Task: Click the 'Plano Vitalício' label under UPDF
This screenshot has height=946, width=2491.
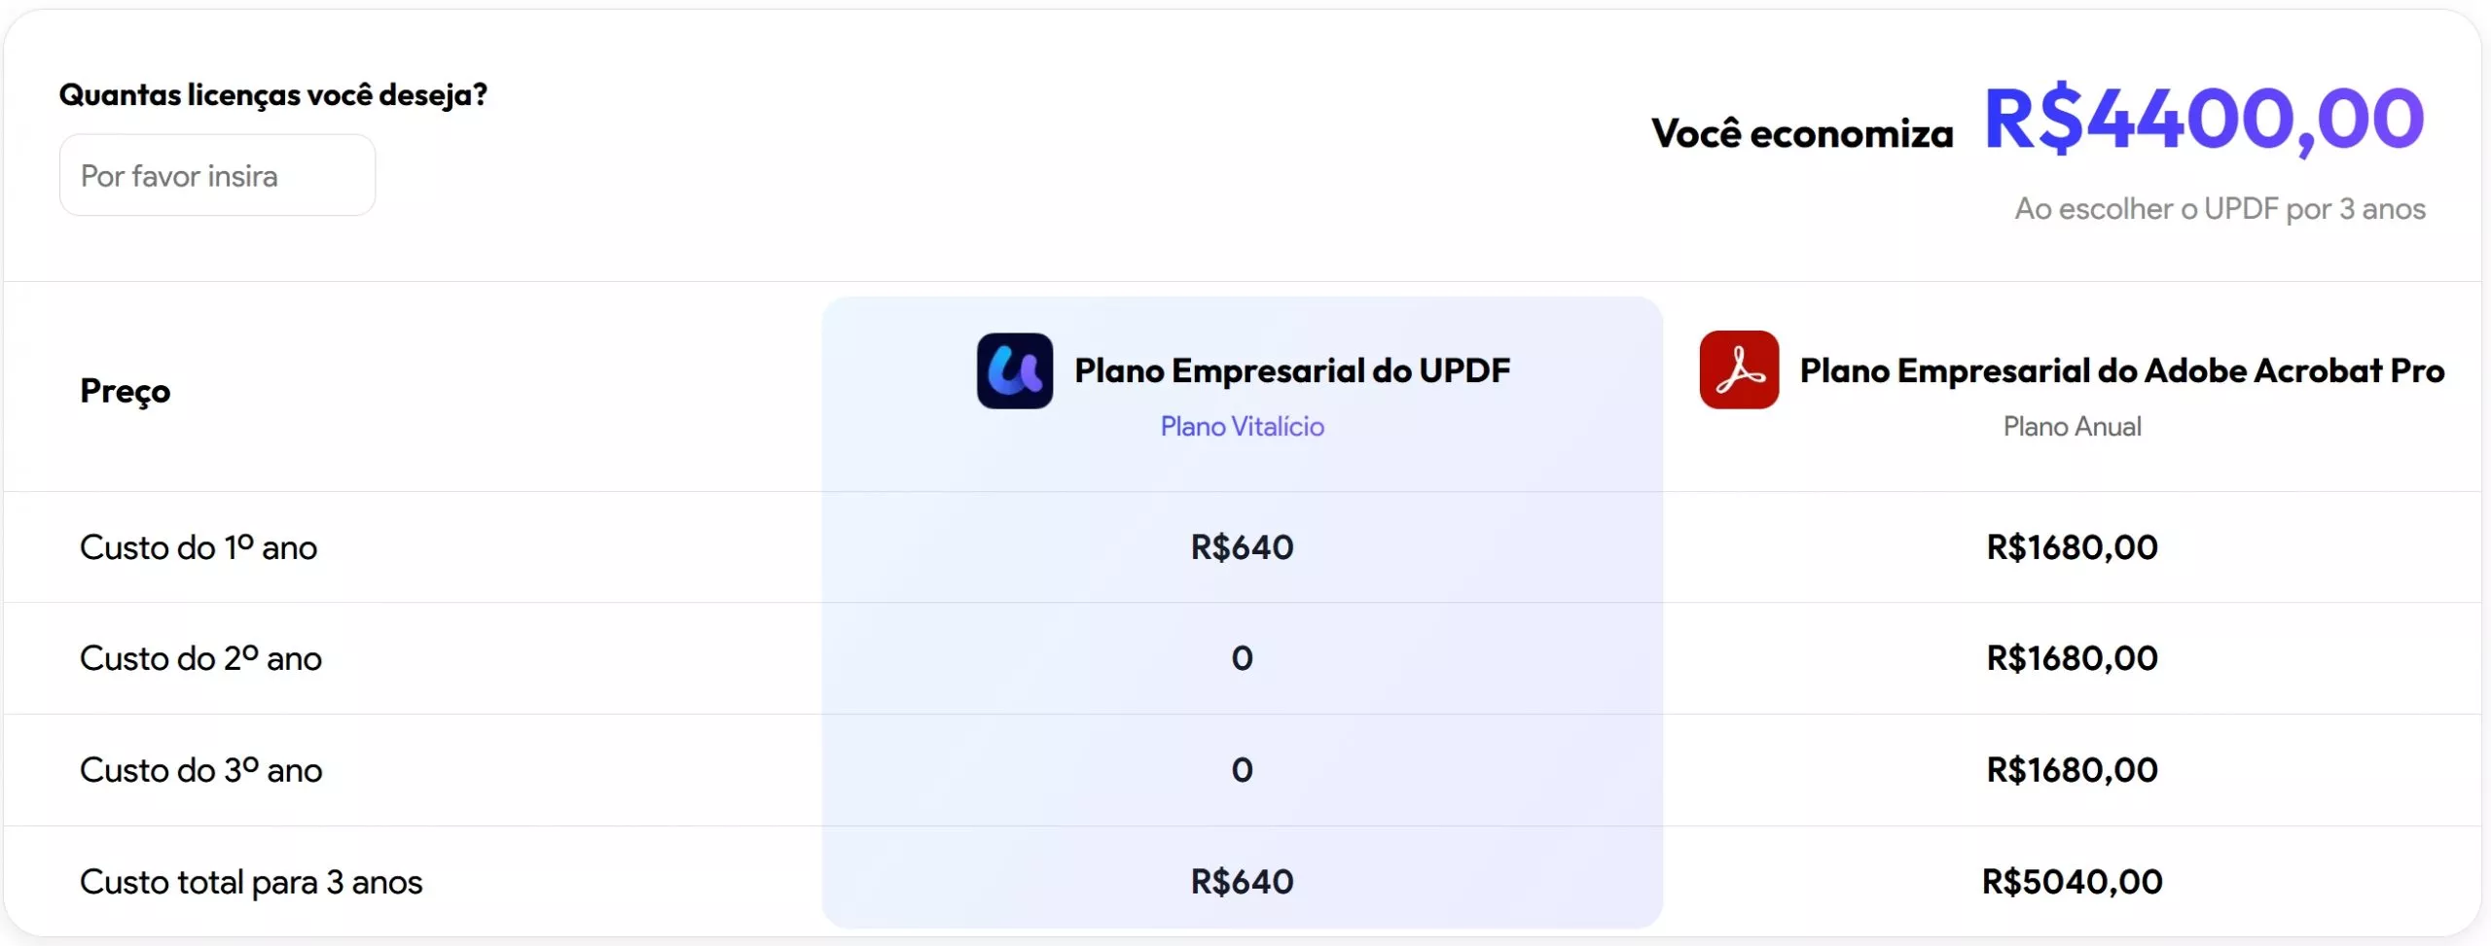Action: click(x=1242, y=426)
